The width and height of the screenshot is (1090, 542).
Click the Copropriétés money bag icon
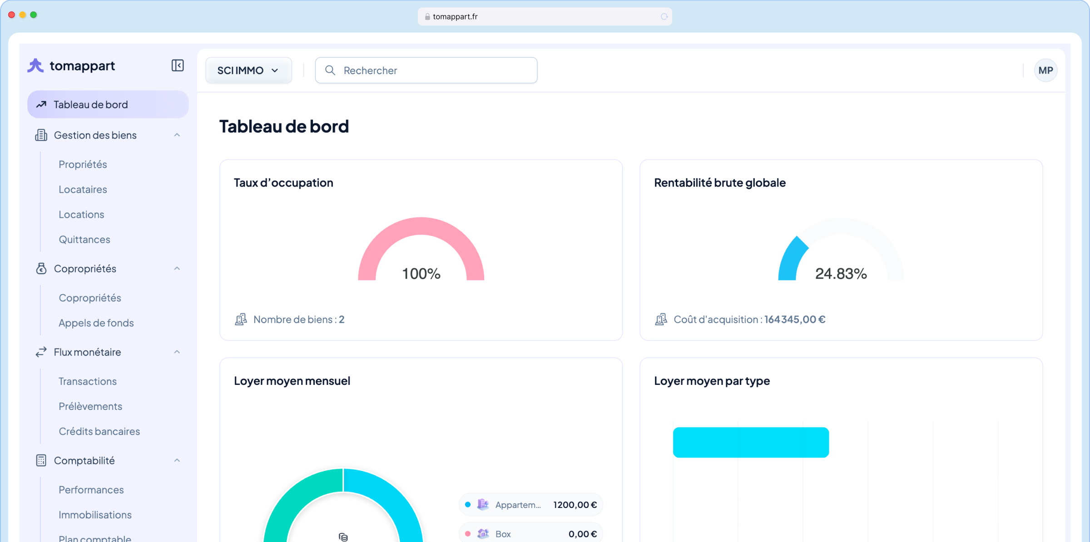pos(41,269)
